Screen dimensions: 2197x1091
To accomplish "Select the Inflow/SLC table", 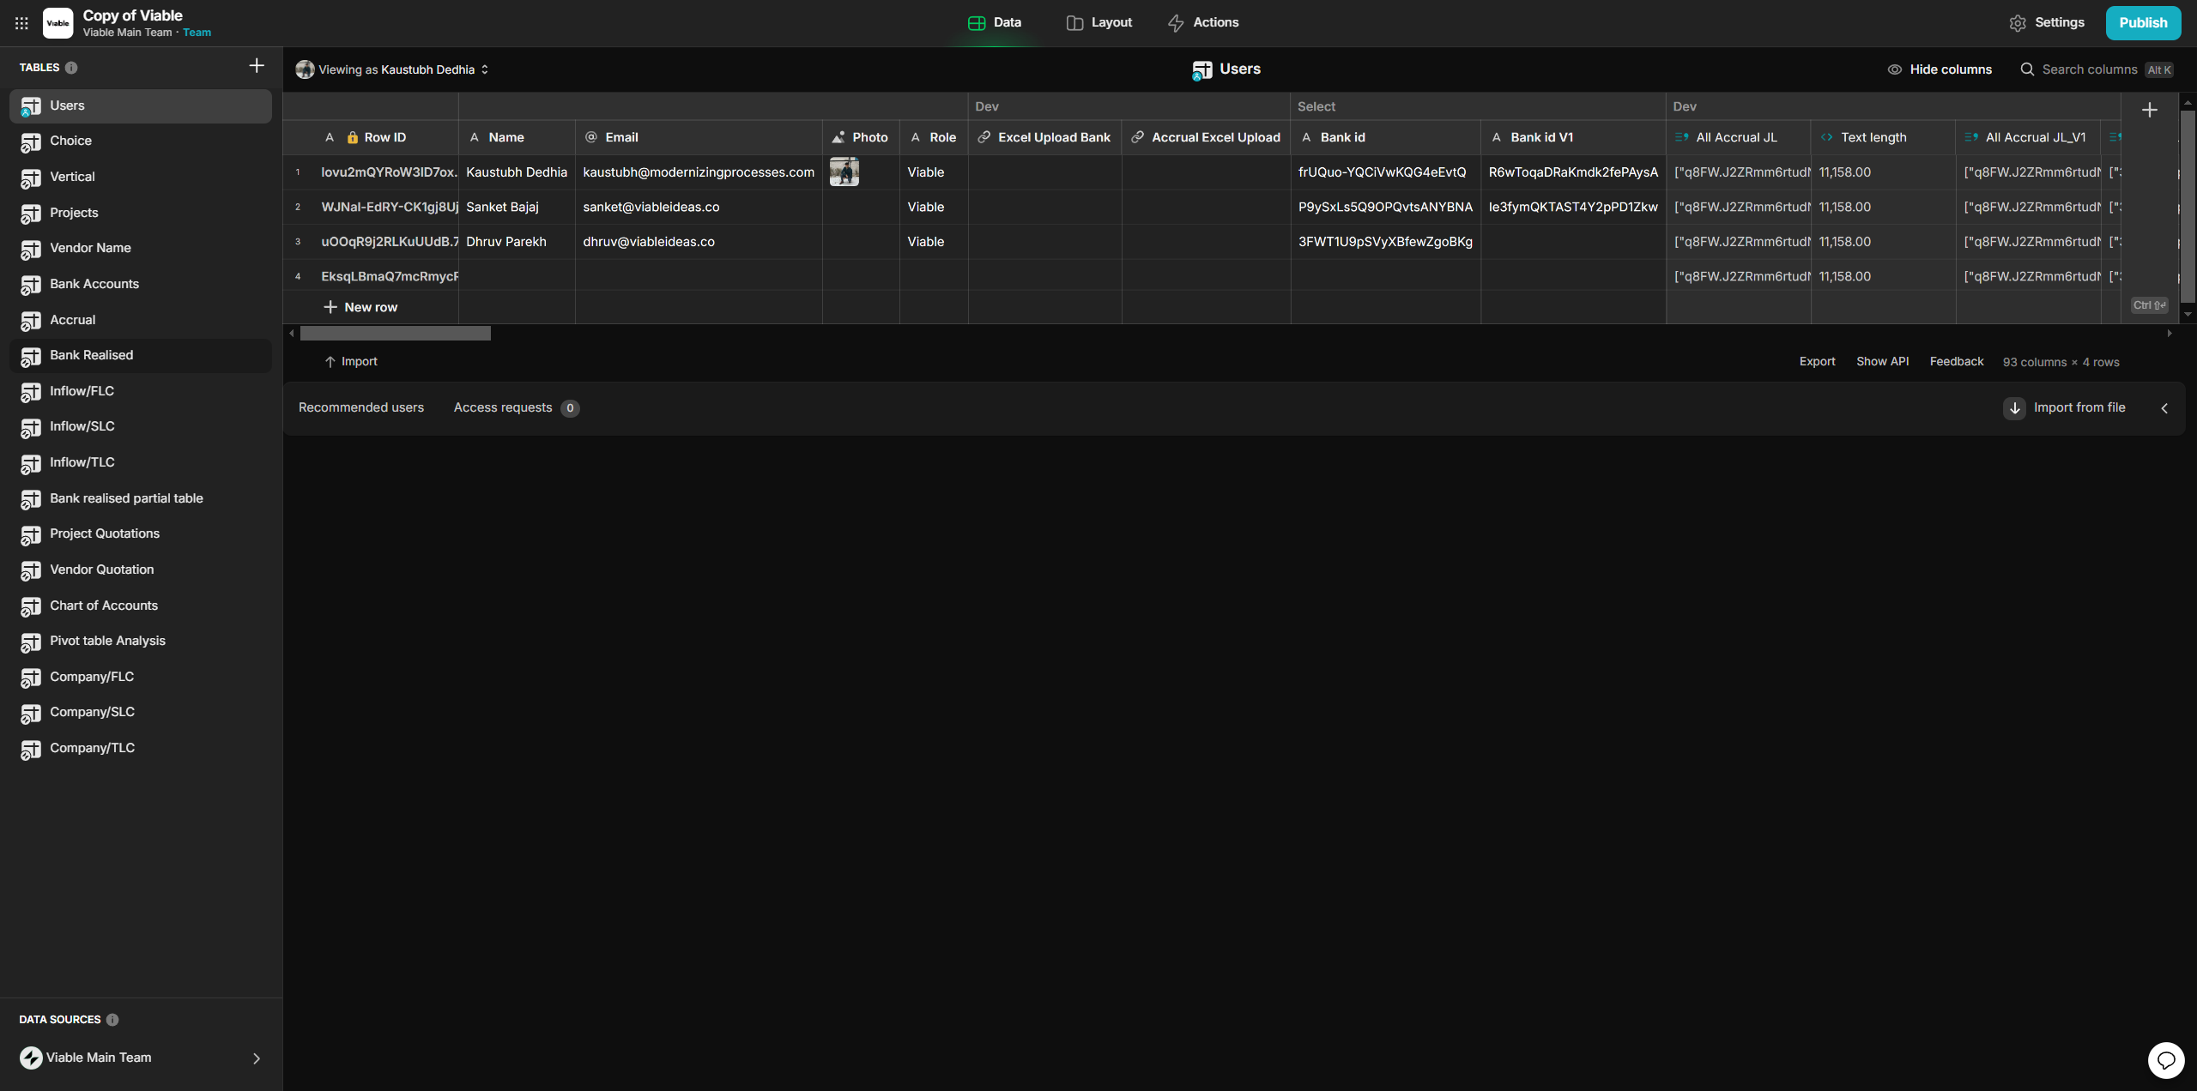I will (141, 426).
